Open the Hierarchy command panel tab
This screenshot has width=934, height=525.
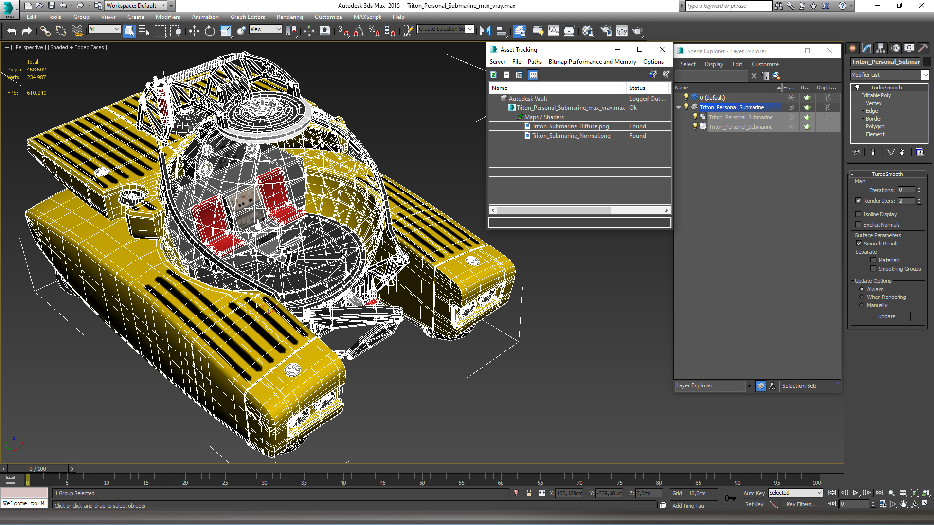(x=880, y=48)
